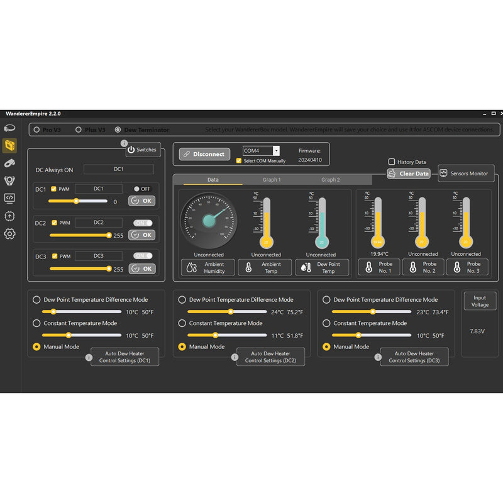
Task: Switch to the Graph 1 tab
Action: 272,180
